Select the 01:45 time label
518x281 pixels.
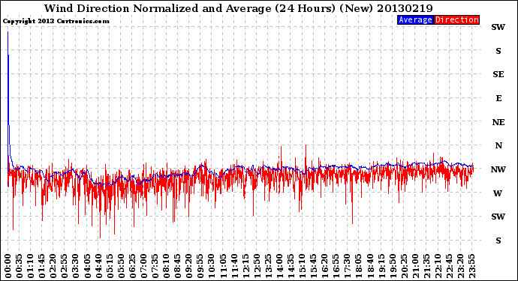pos(42,266)
